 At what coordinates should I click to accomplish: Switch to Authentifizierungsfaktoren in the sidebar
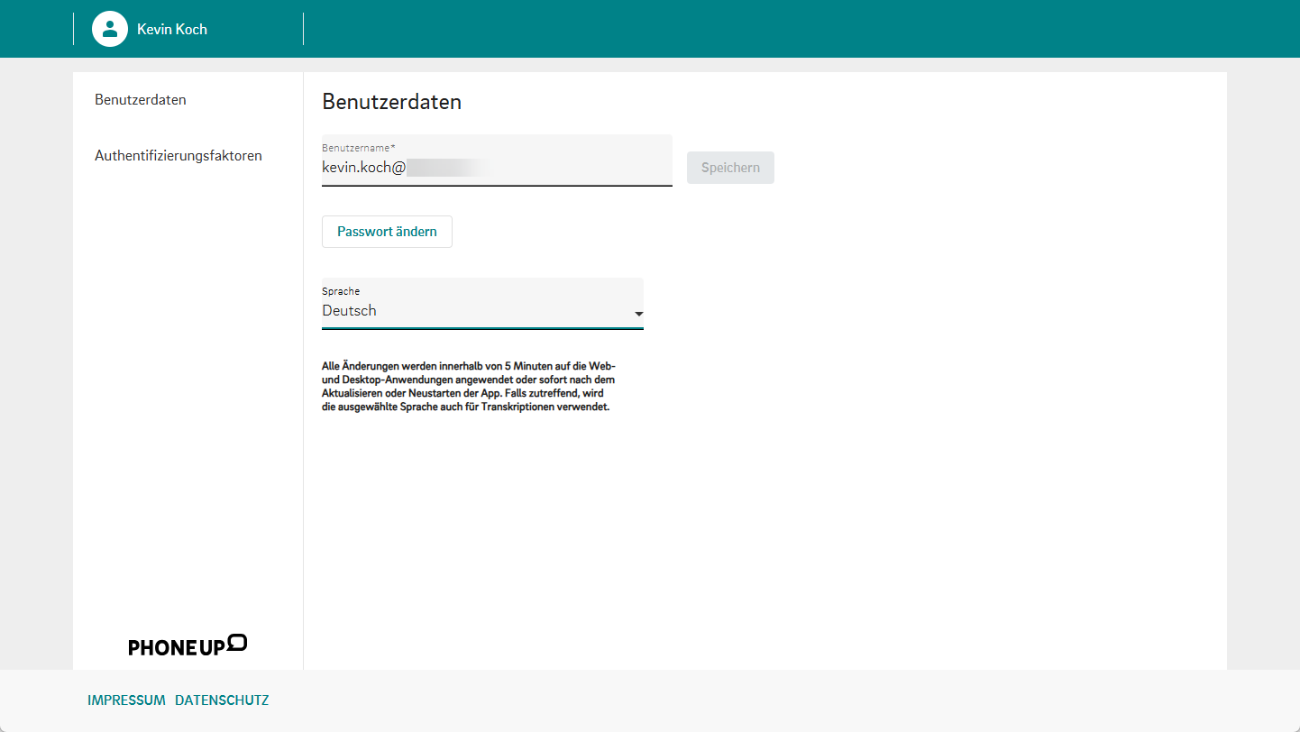(x=179, y=156)
